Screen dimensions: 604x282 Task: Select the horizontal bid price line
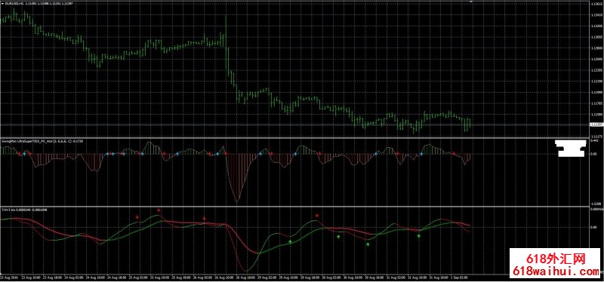tap(294, 124)
